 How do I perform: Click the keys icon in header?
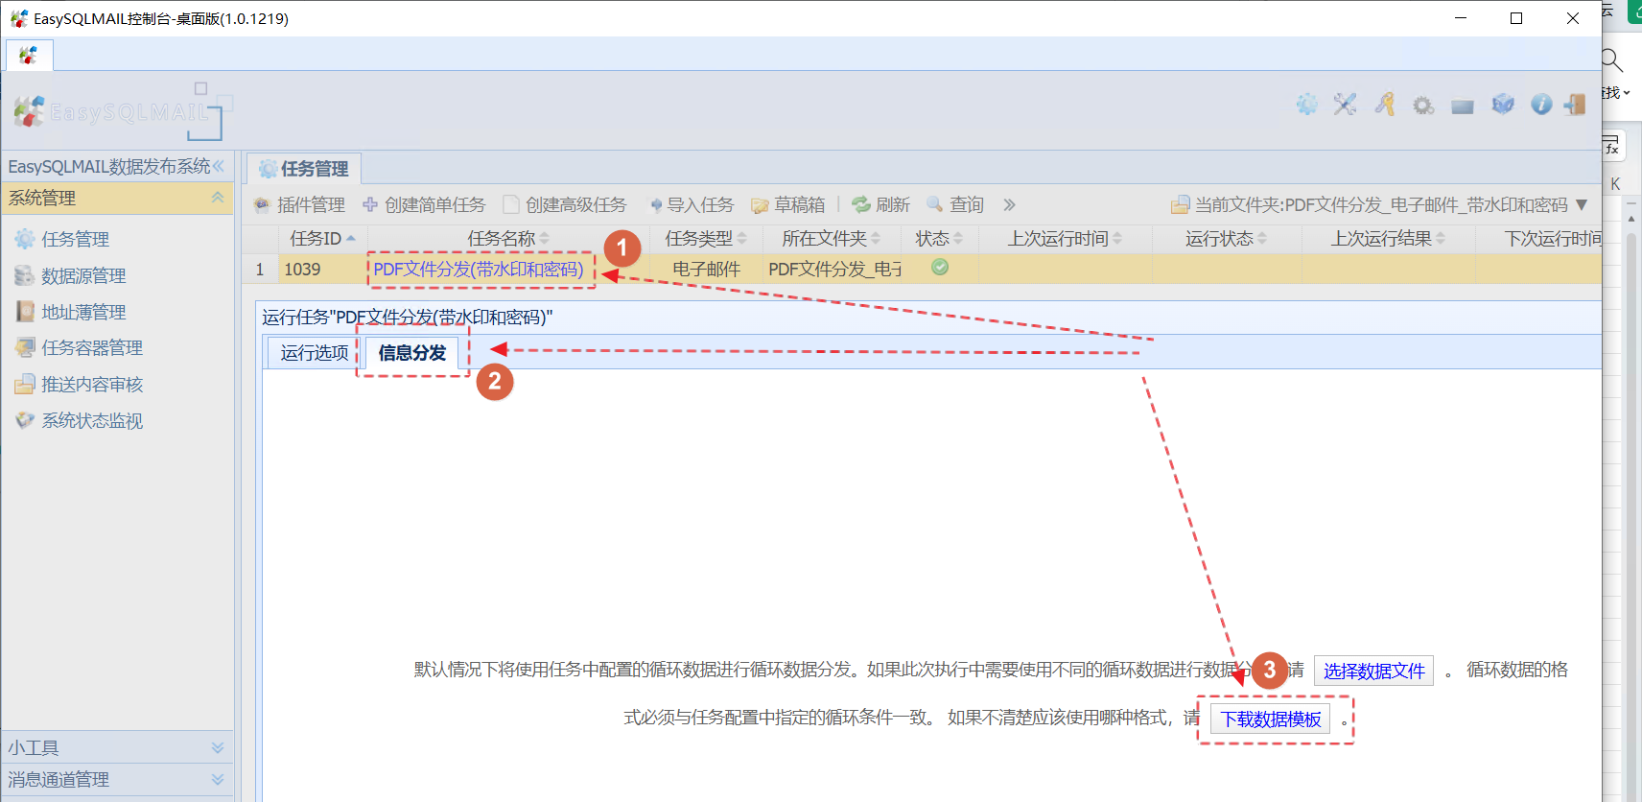1384,105
